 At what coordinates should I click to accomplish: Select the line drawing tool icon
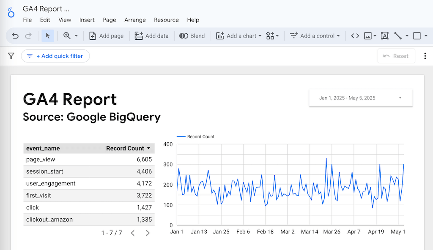coord(398,36)
